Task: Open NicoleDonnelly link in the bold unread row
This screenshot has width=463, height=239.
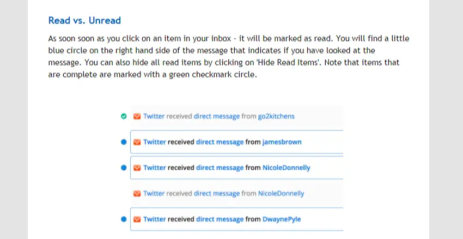Action: point(287,168)
